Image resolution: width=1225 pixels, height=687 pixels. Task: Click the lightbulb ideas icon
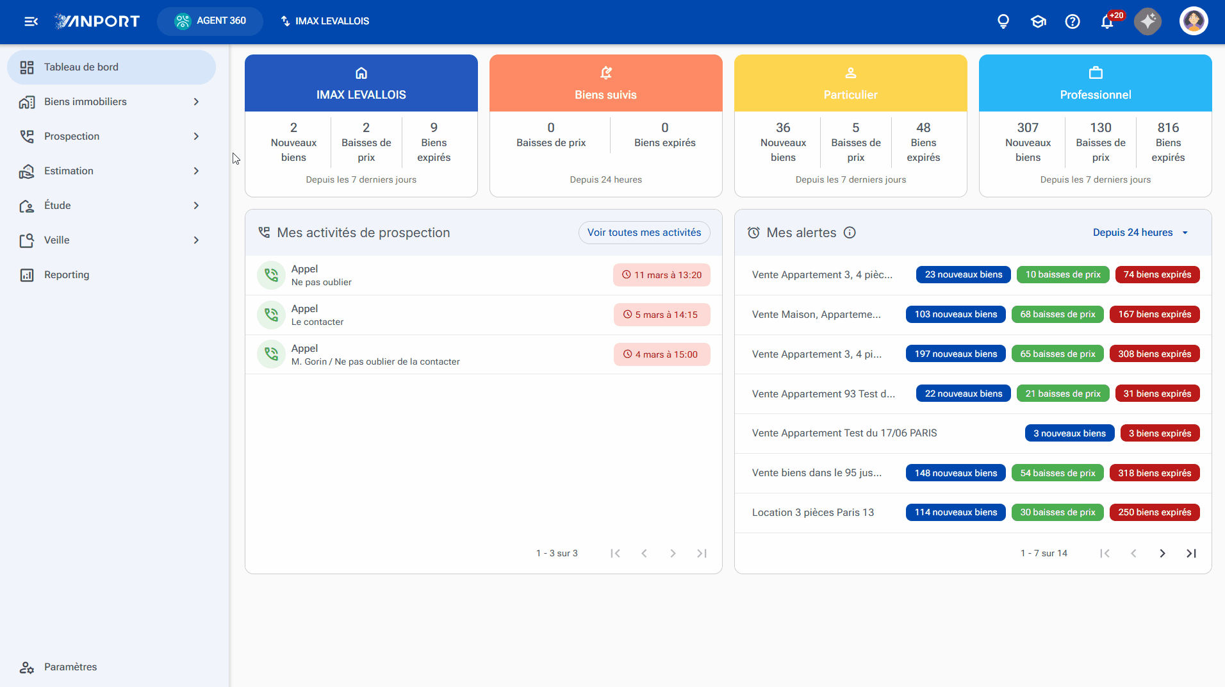click(x=1003, y=21)
